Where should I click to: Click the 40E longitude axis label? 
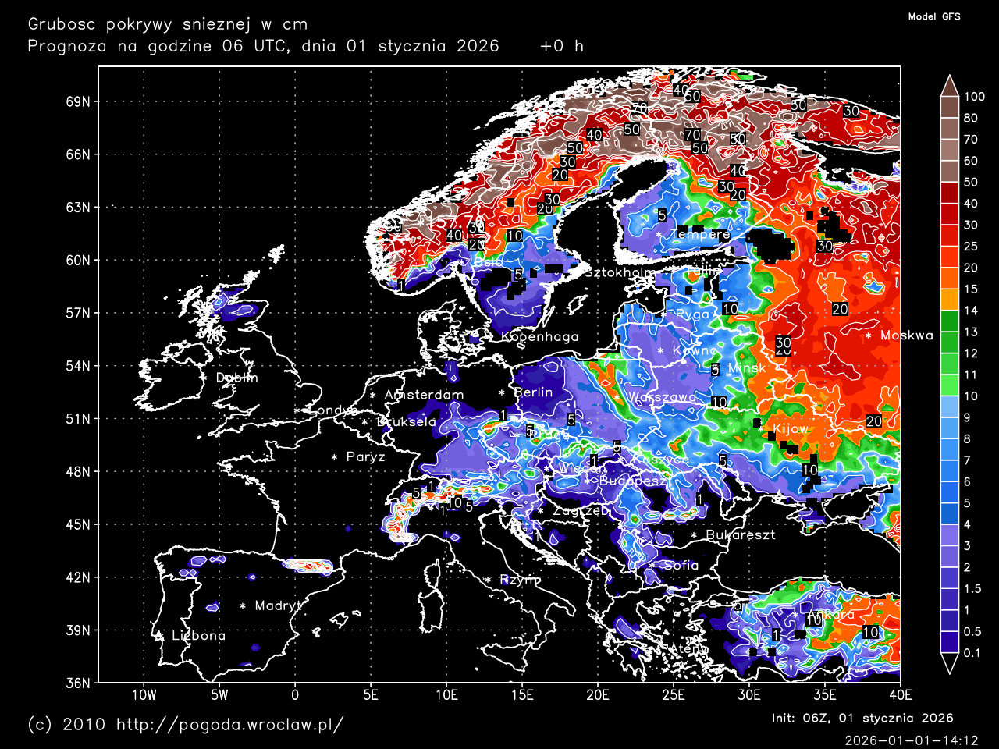[900, 694]
